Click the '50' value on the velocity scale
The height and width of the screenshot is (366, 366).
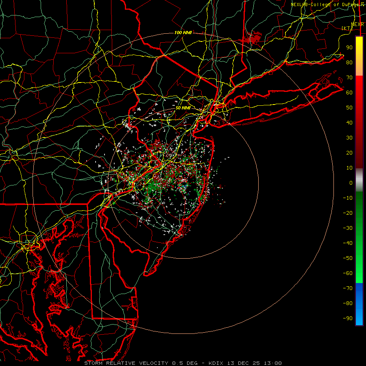click(x=349, y=108)
